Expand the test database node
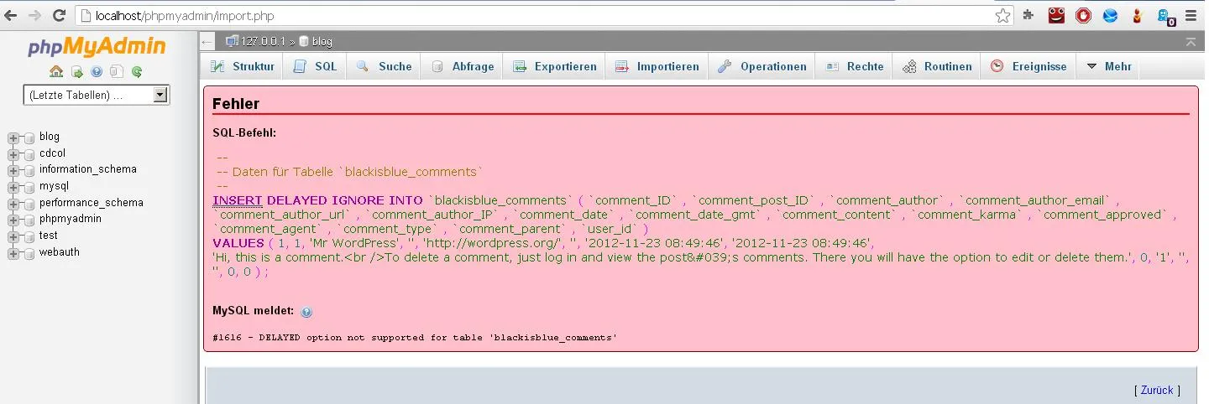1209x404 pixels. (x=13, y=236)
